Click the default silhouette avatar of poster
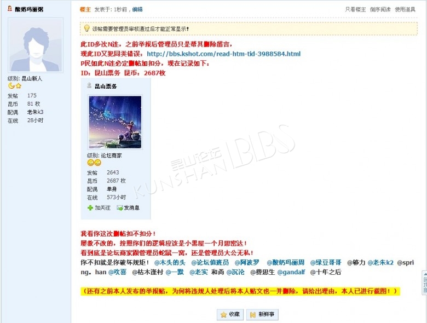The width and height of the screenshot is (427, 323). [x=36, y=45]
